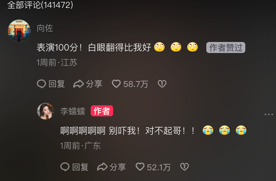Click the share arrow icon under 向佐's comment

[x=79, y=84]
